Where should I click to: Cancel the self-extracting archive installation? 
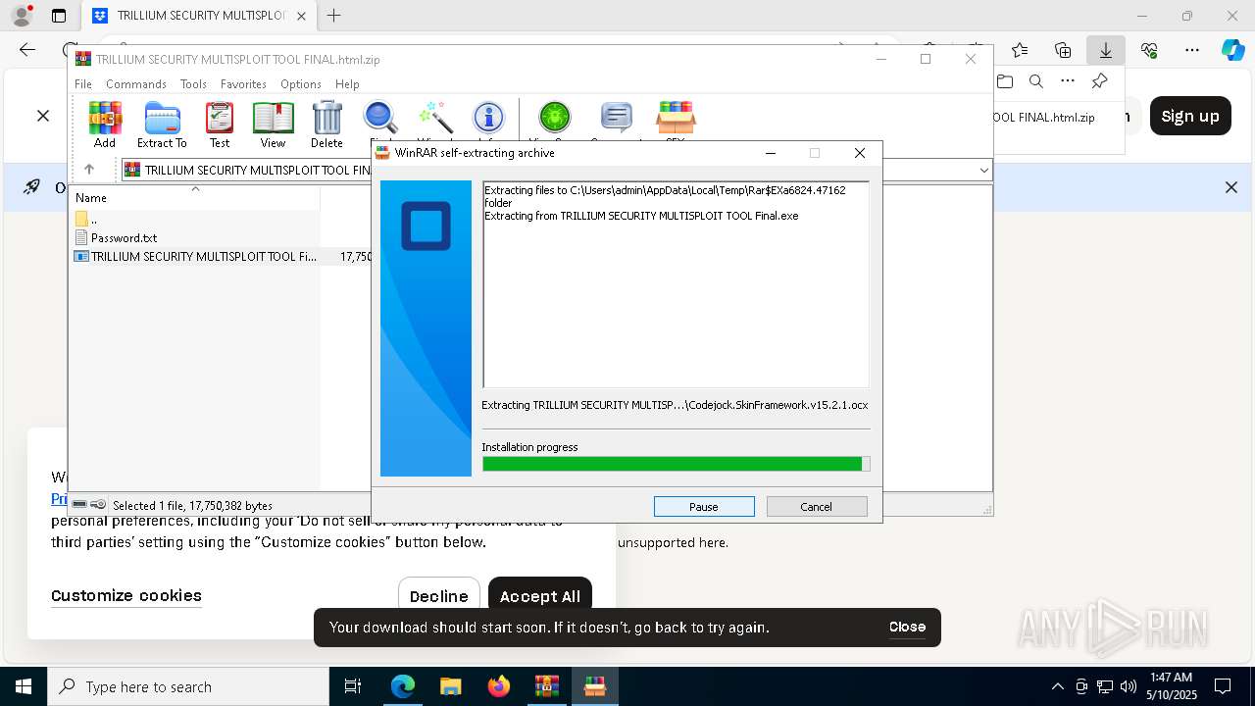pos(817,506)
